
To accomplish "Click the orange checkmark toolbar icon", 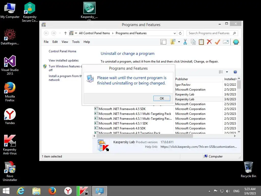I will point(217,42).
